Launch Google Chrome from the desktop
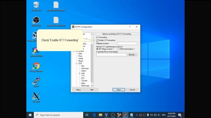 click(36, 67)
